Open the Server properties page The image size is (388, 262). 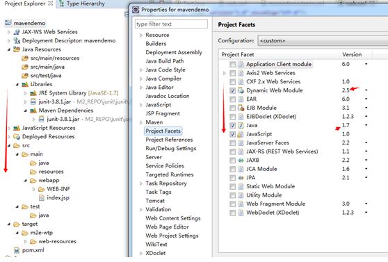(154, 157)
